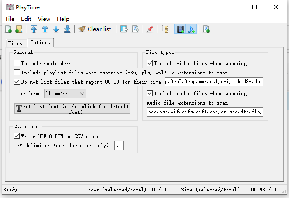Toggle the audio files music note icon
Screen dimensions: 289x198
tap(191, 29)
